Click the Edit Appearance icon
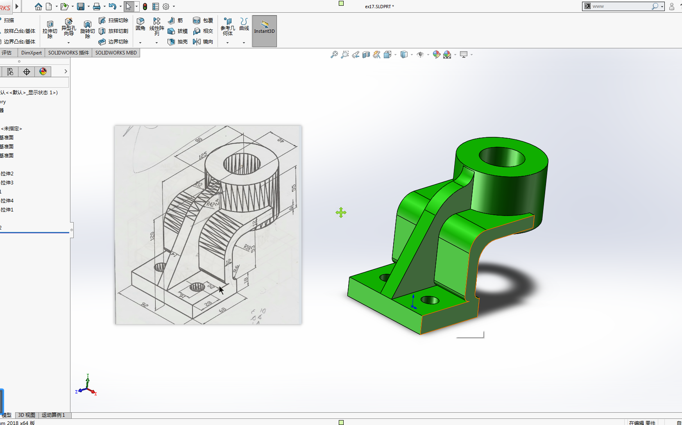This screenshot has width=682, height=425. [x=436, y=54]
